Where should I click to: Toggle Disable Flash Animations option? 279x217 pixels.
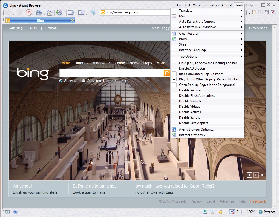pyautogui.click(x=207, y=96)
